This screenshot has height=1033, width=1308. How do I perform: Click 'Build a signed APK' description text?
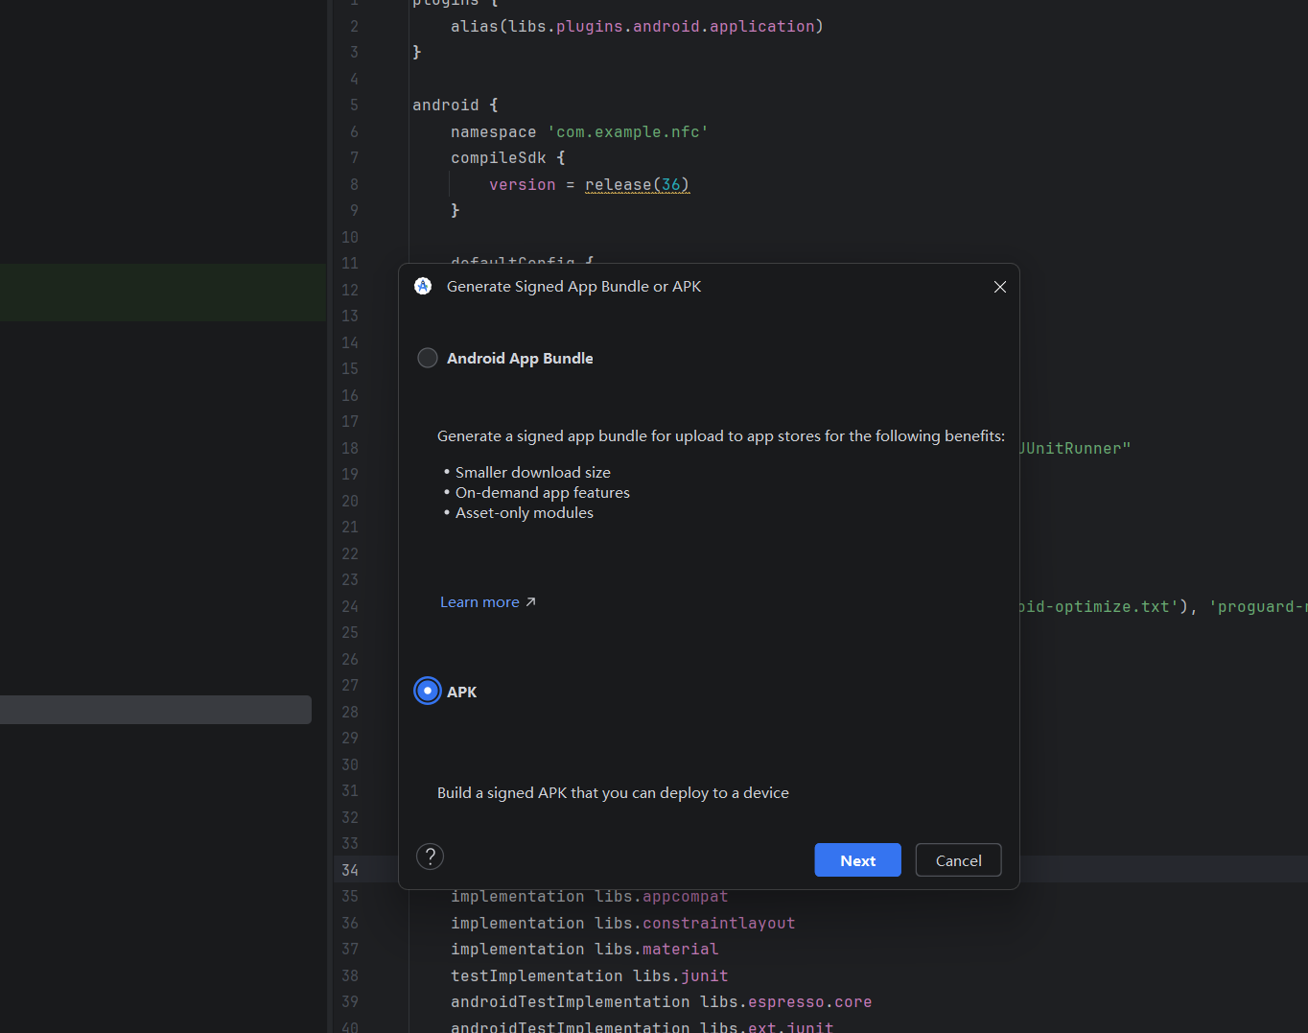point(613,792)
